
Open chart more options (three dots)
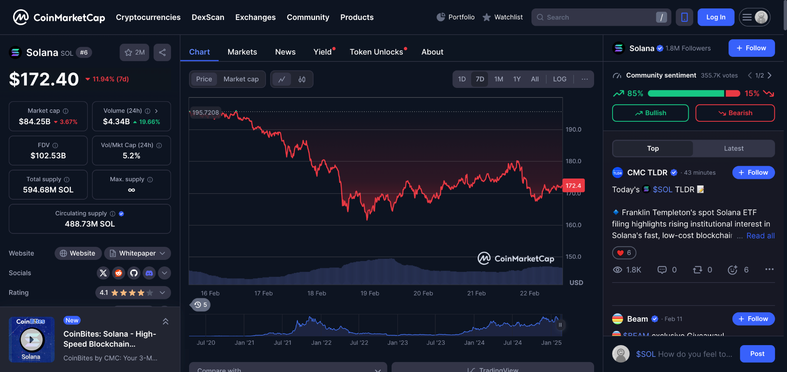(x=584, y=79)
